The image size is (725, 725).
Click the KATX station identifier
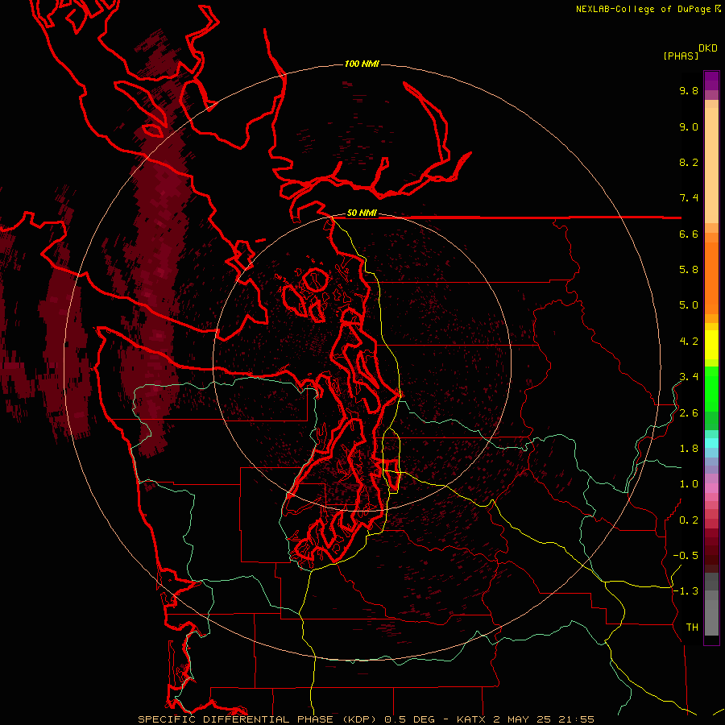coord(470,719)
